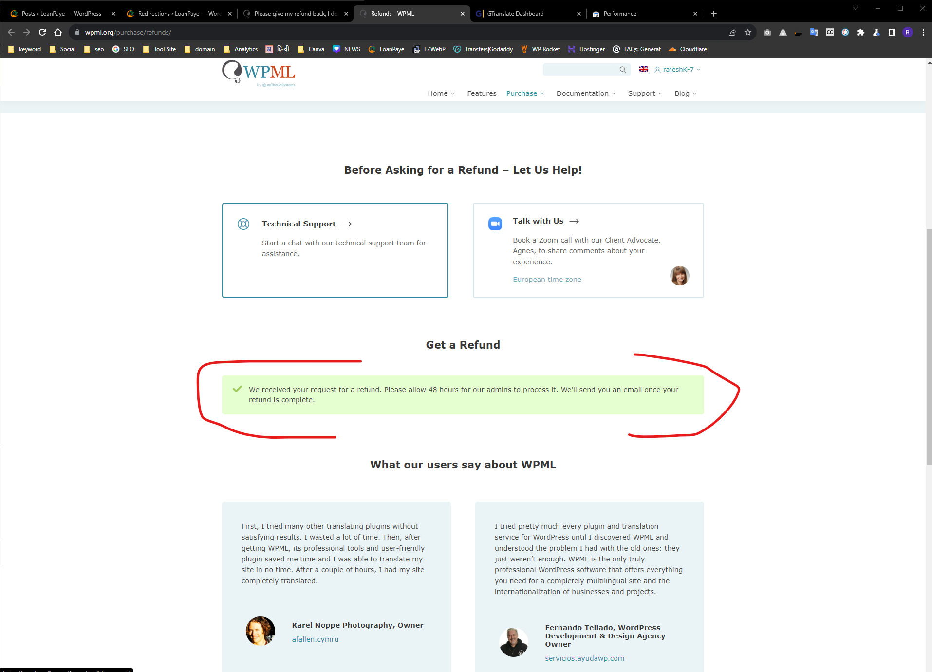Click Fernando Tellado's avatar photo
The height and width of the screenshot is (672, 932).
514,642
